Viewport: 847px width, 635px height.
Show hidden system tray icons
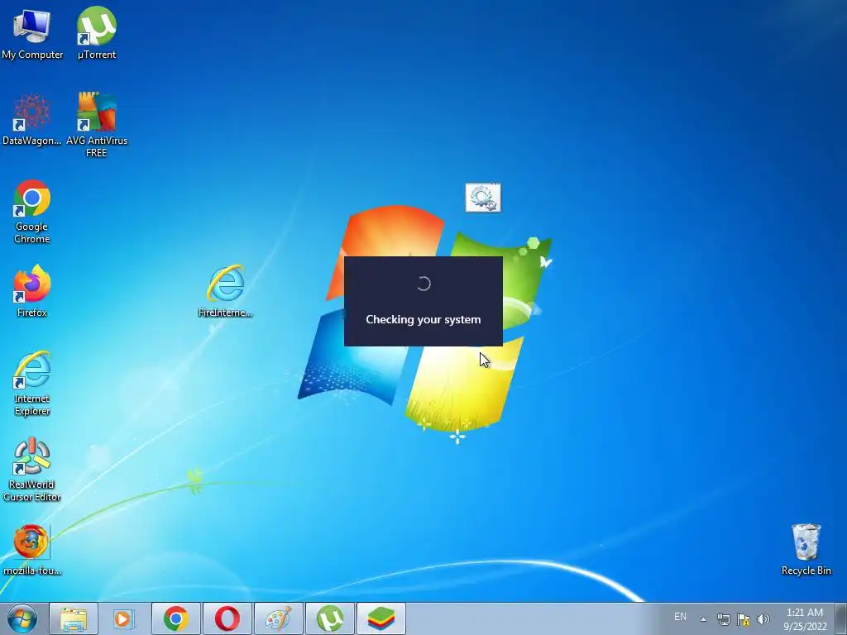703,619
